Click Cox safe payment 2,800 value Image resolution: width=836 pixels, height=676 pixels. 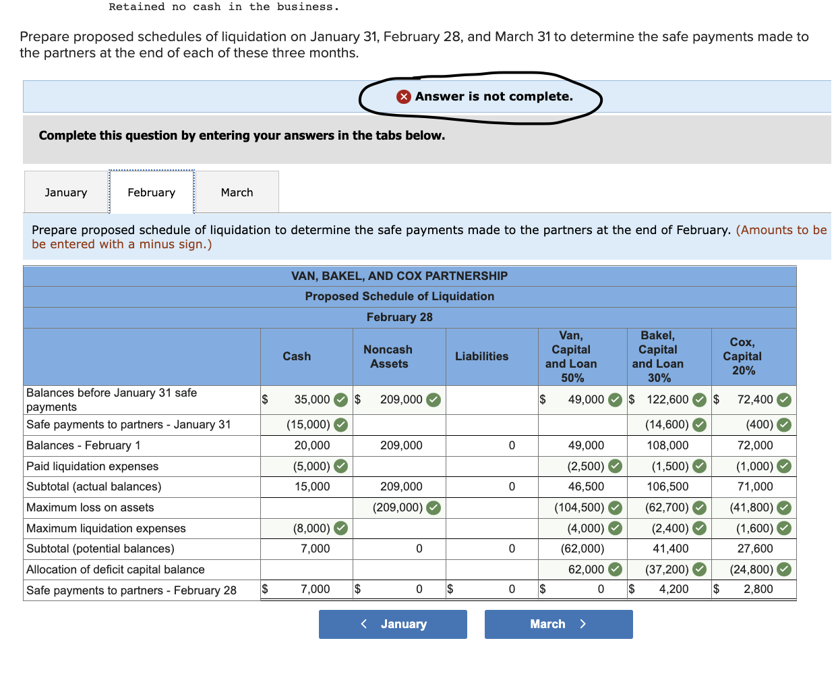758,589
